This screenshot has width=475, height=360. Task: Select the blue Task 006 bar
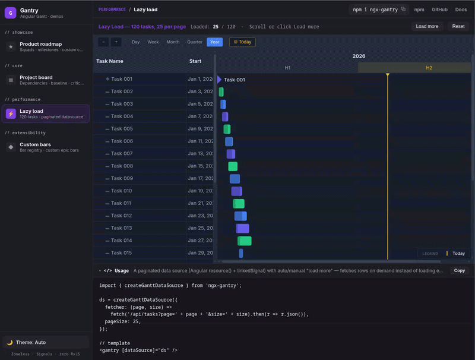coord(229,141)
